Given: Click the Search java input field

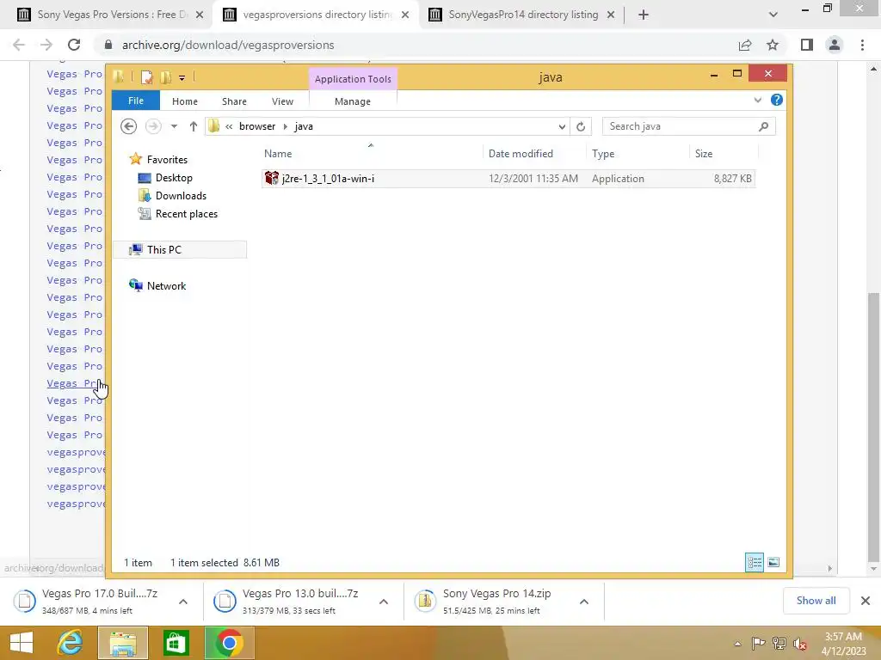Looking at the screenshot, I should pos(681,126).
